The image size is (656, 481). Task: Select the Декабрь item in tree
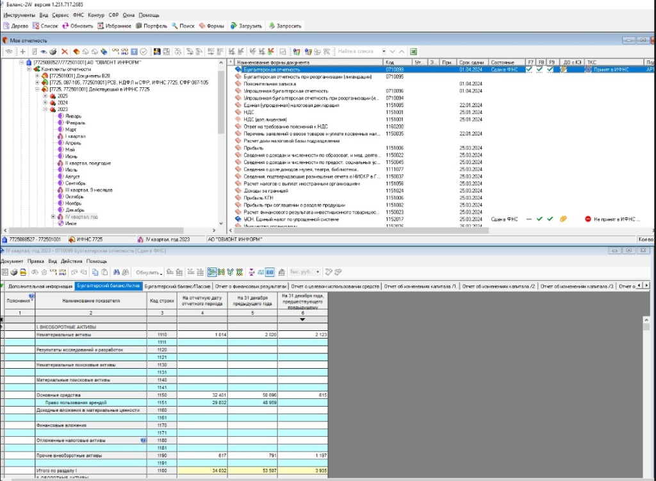74,210
